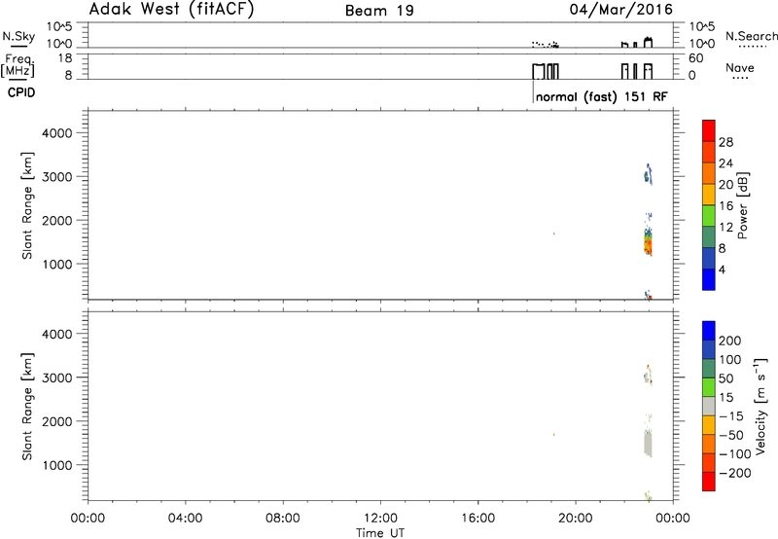
Task: Pick the light green 12–16 dB color segment
Action: pyautogui.click(x=709, y=215)
